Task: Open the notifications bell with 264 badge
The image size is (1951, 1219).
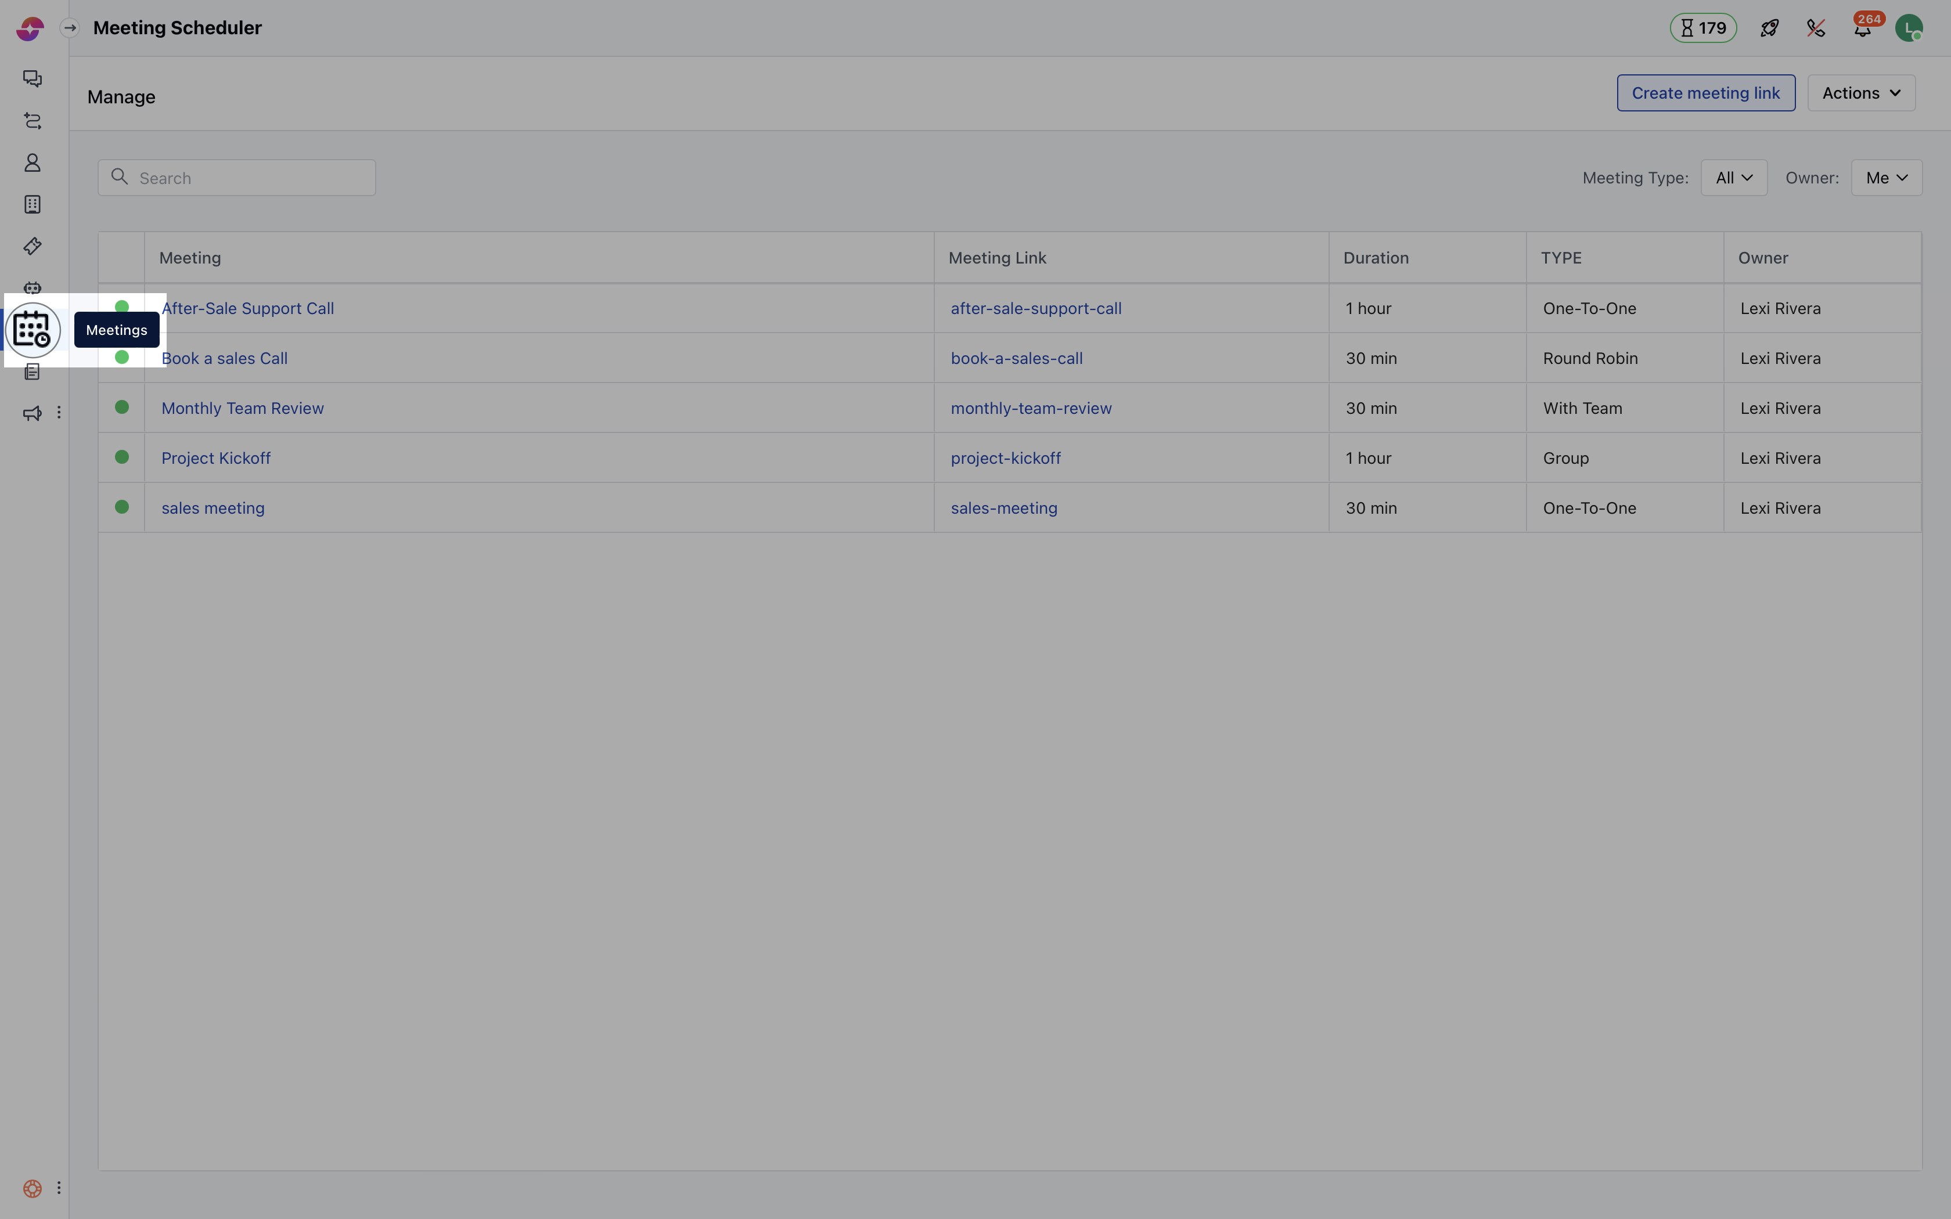Action: [1862, 29]
